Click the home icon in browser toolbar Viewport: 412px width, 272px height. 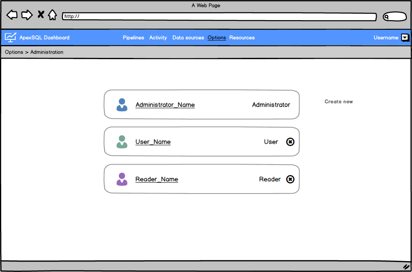tap(52, 14)
